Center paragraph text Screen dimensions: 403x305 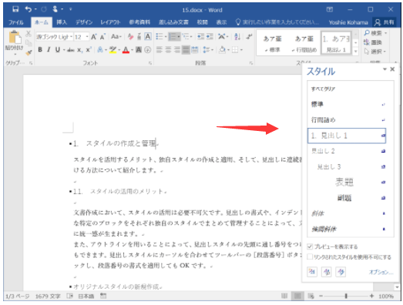[168, 49]
